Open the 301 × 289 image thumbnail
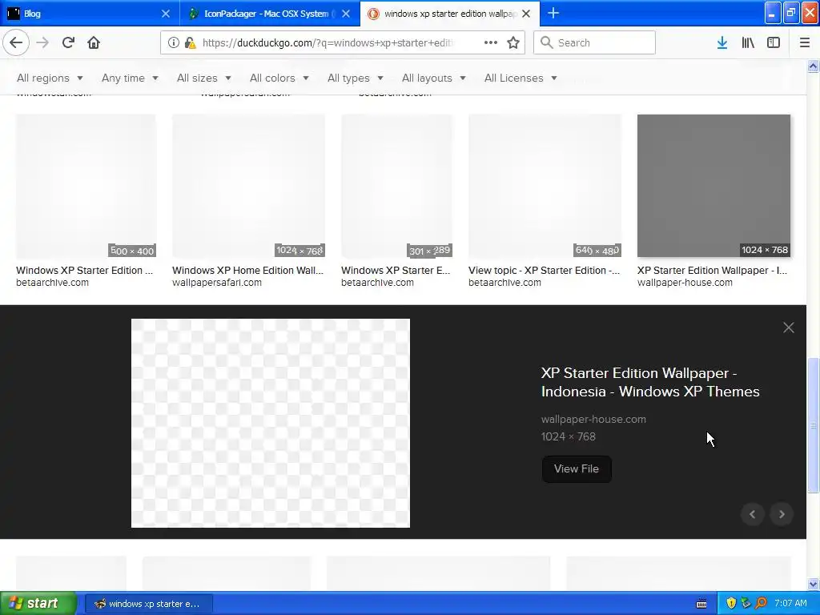This screenshot has height=615, width=820. click(x=396, y=186)
